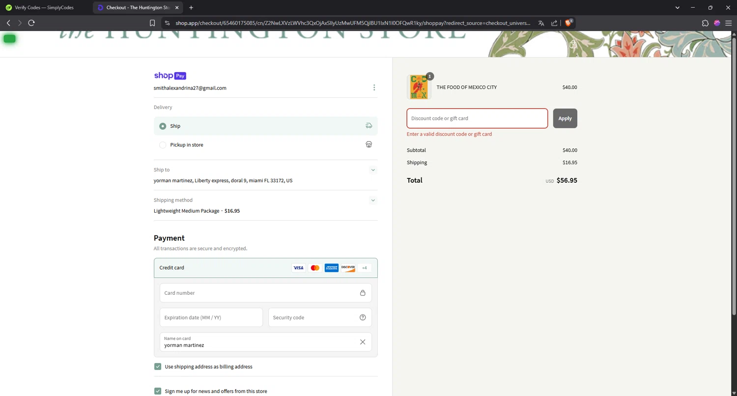Screen dimensions: 737x396
Task: Focus the Security code field
Action: (320, 317)
